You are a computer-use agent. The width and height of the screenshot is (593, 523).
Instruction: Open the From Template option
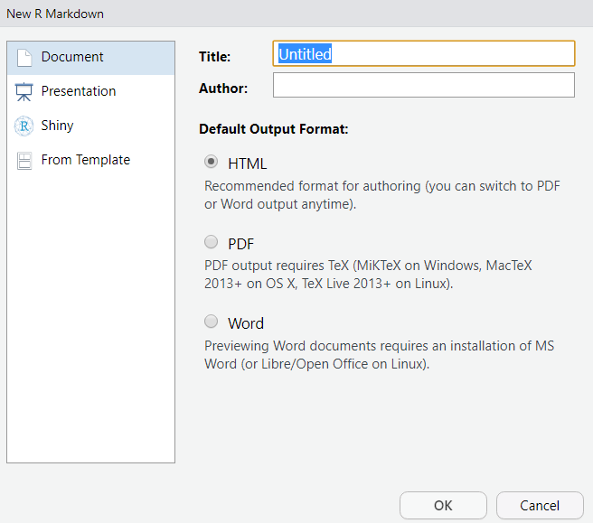coord(90,160)
